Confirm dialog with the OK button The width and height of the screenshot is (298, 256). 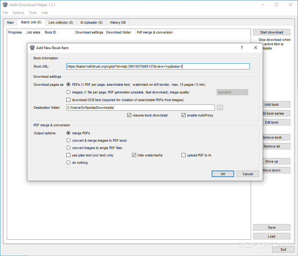click(223, 174)
